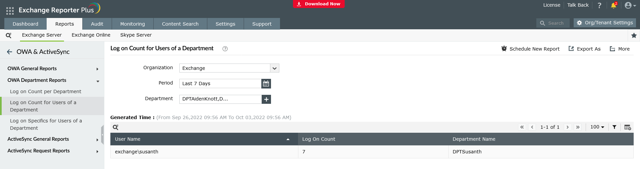Go to the first page of results

[x=522, y=127]
